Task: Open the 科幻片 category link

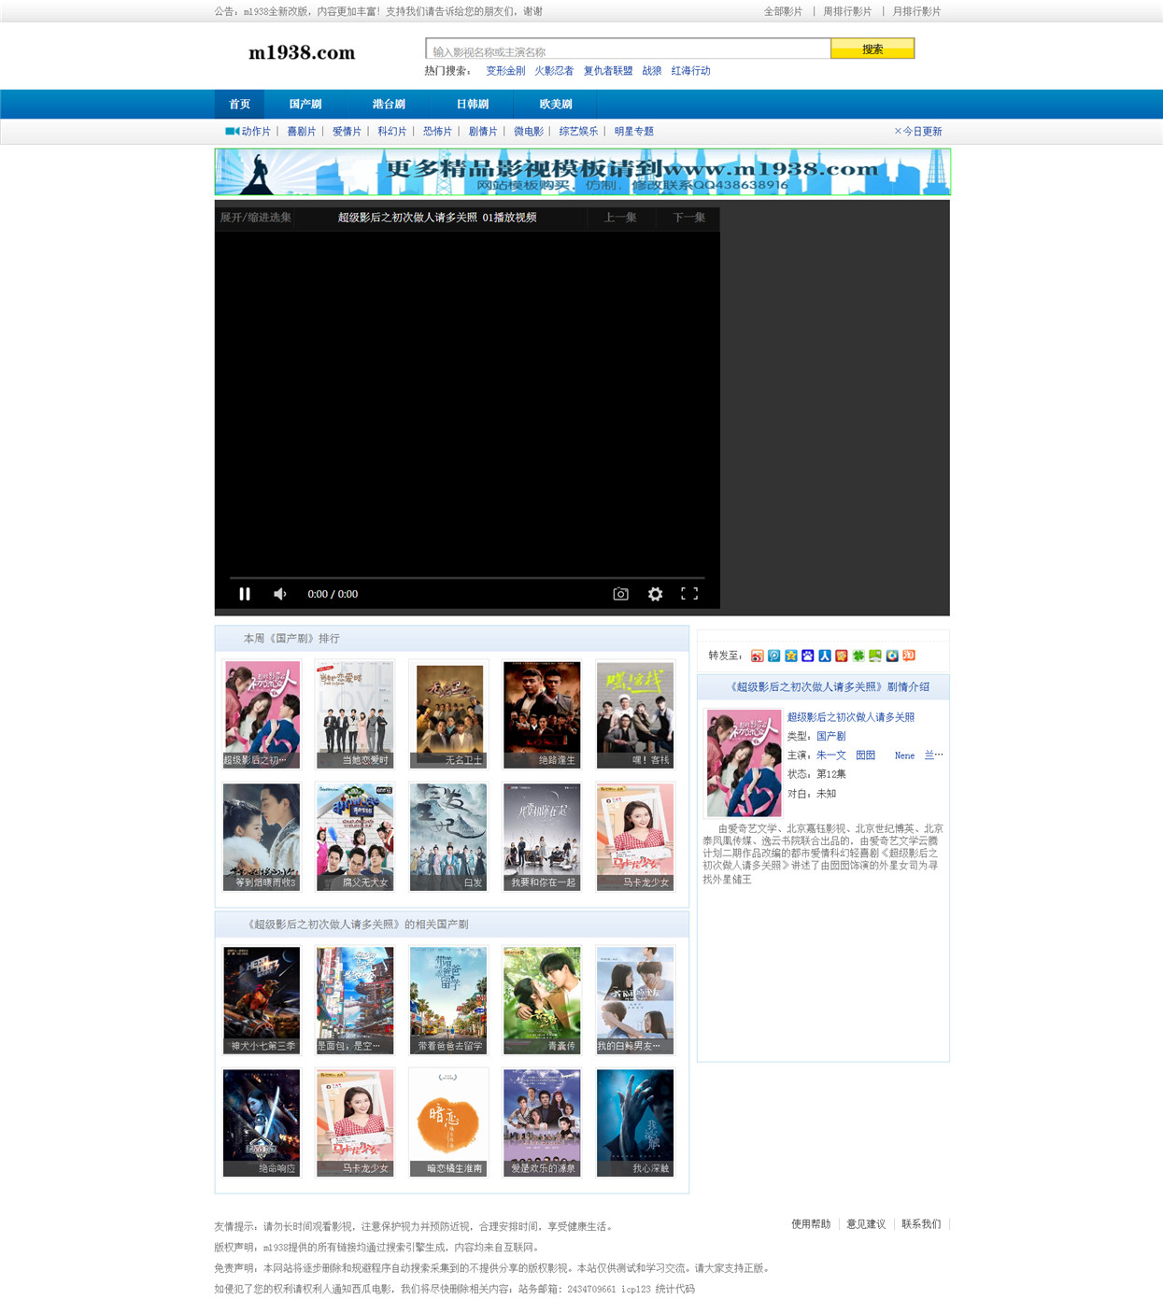Action: point(392,132)
